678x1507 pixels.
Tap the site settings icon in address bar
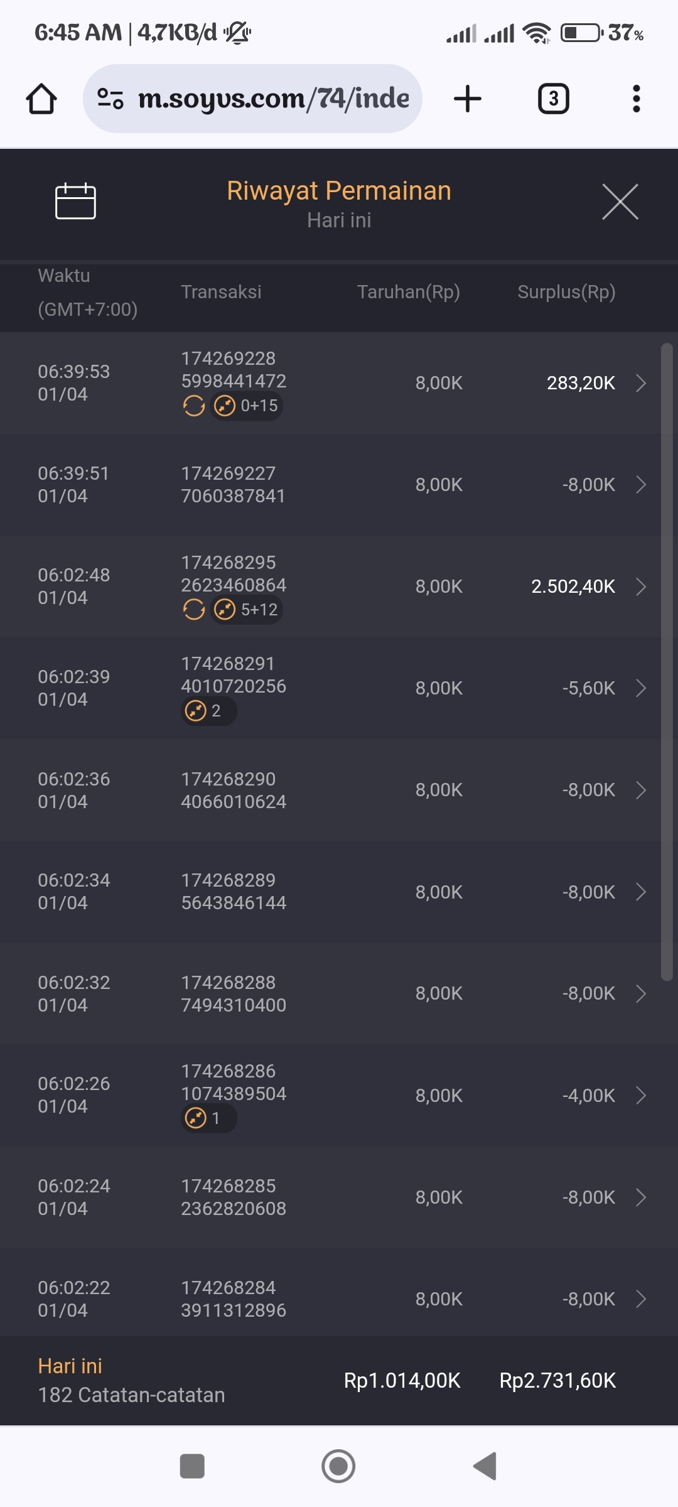click(110, 99)
